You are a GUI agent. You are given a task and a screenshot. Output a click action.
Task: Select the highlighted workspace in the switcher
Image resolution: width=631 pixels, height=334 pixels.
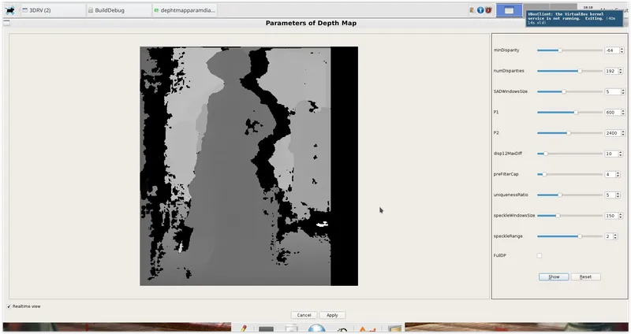tap(509, 10)
